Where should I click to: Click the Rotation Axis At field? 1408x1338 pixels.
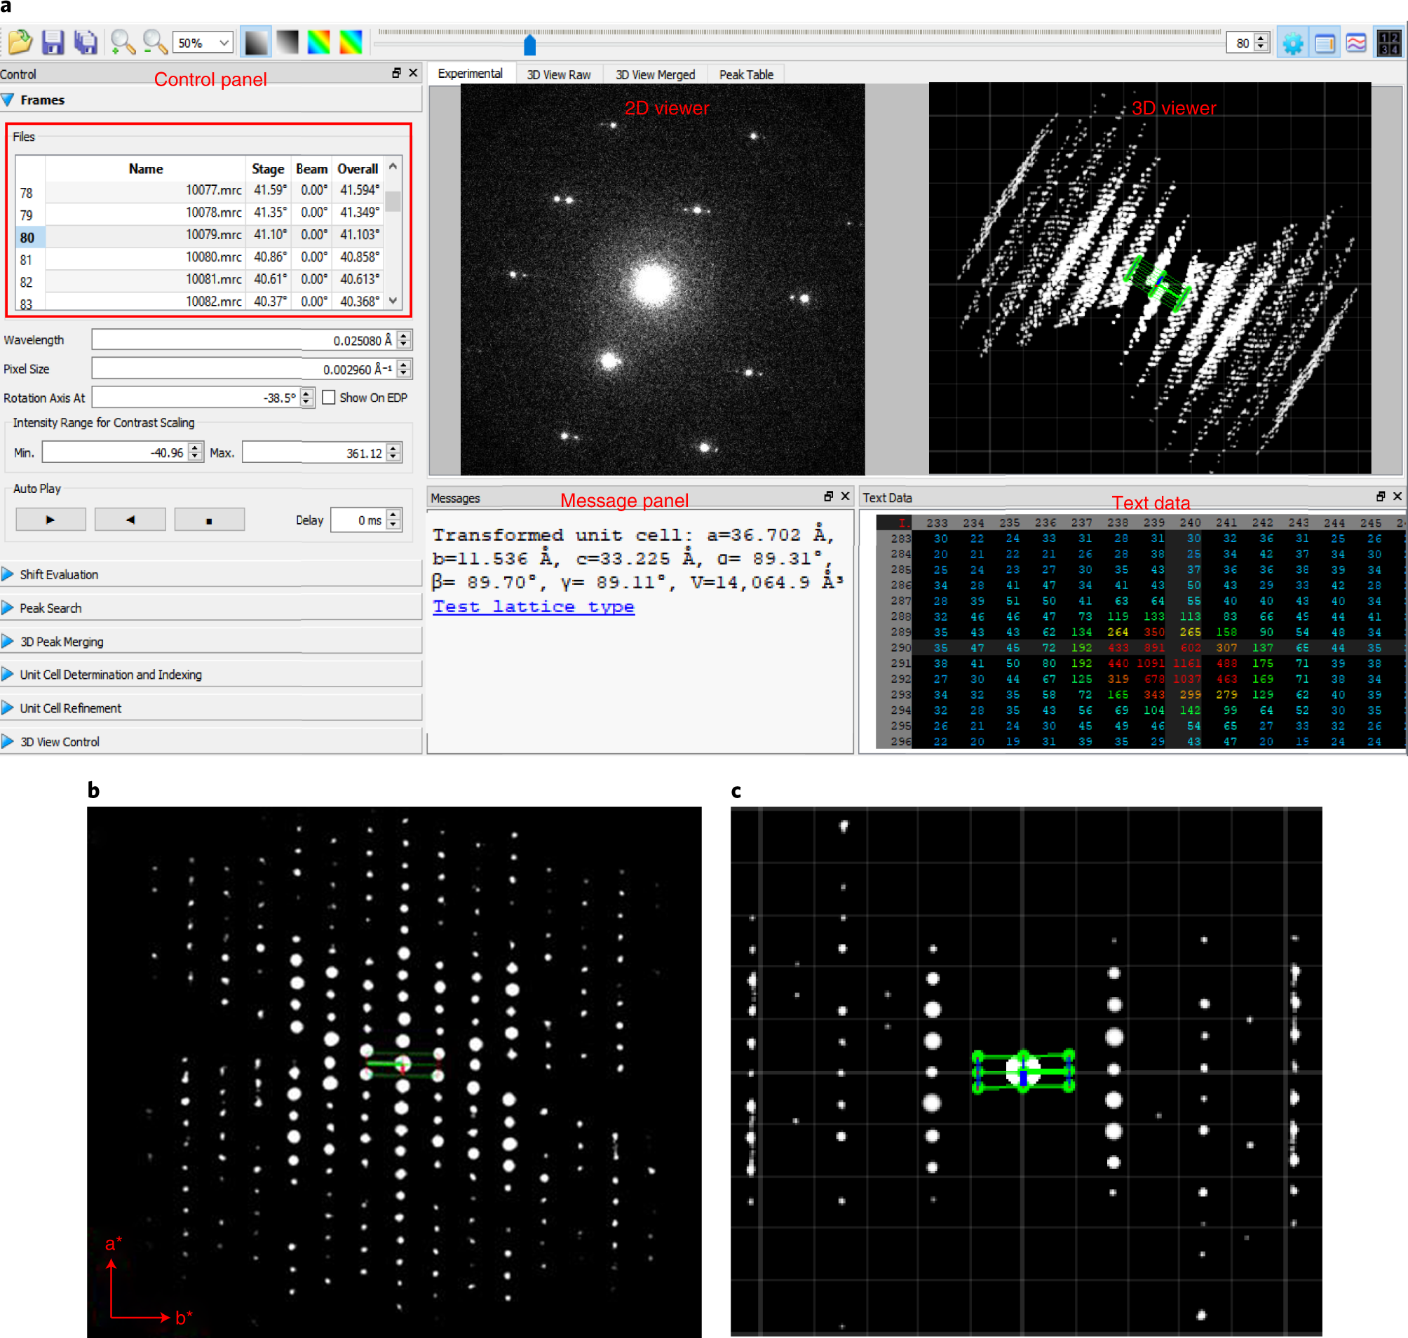[196, 398]
